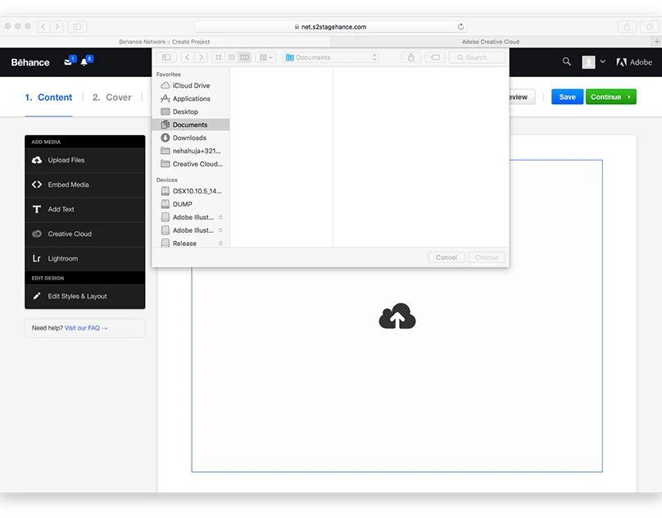This screenshot has height=518, width=662.
Task: Cancel the file chooser dialog
Action: click(x=447, y=257)
